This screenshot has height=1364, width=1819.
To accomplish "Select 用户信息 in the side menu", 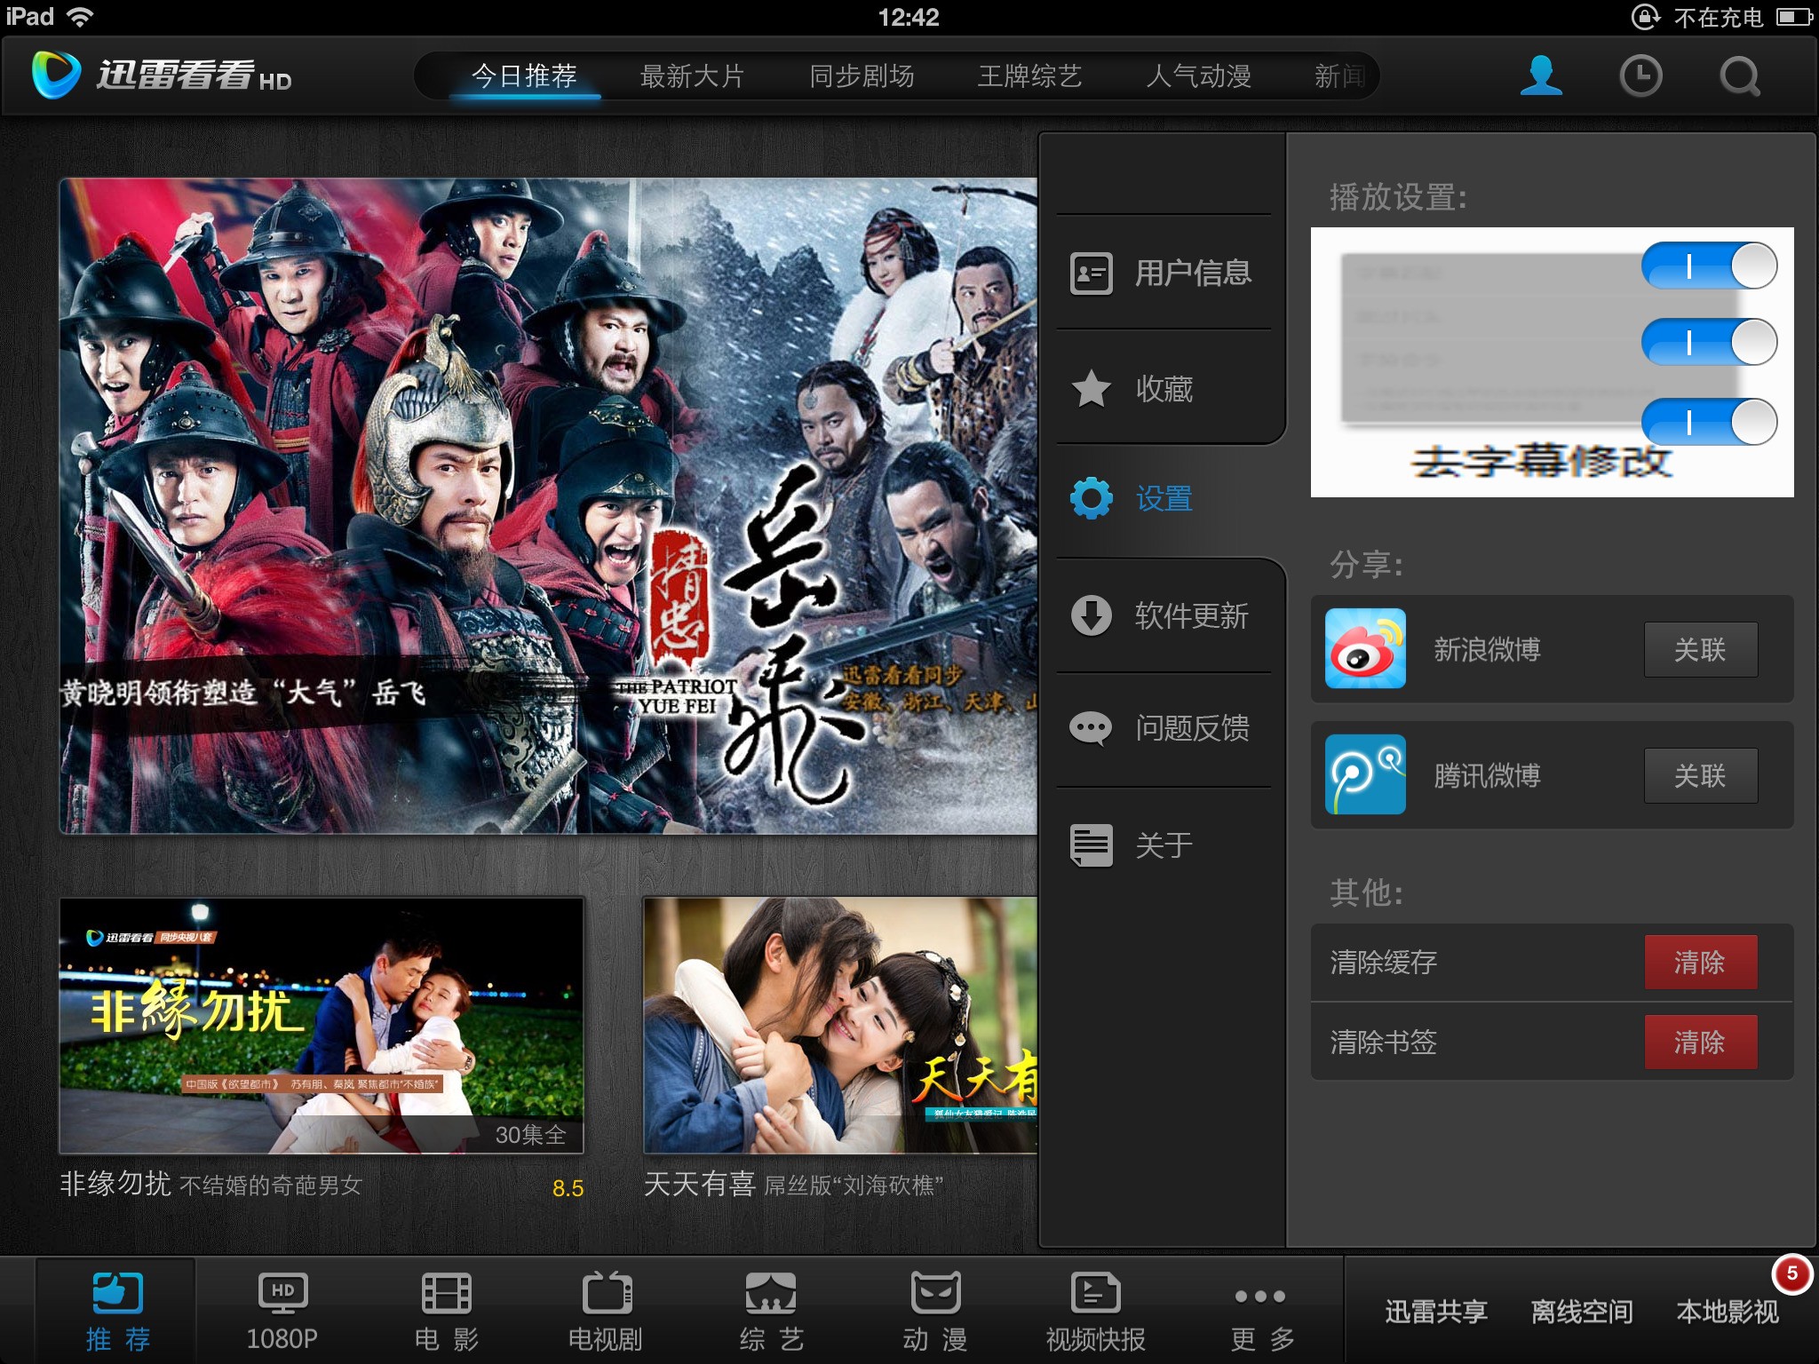I will pos(1164,273).
